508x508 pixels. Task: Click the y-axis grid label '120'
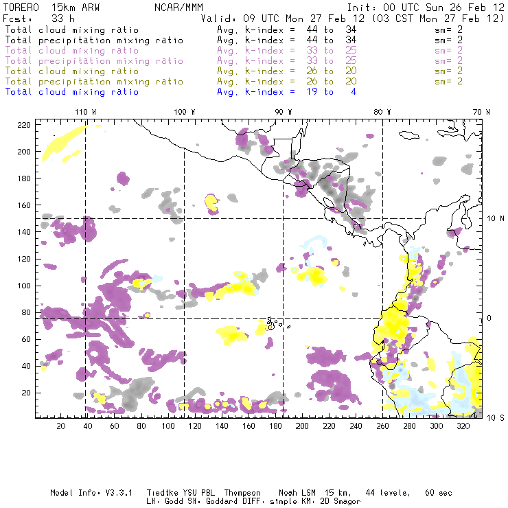click(x=24, y=259)
